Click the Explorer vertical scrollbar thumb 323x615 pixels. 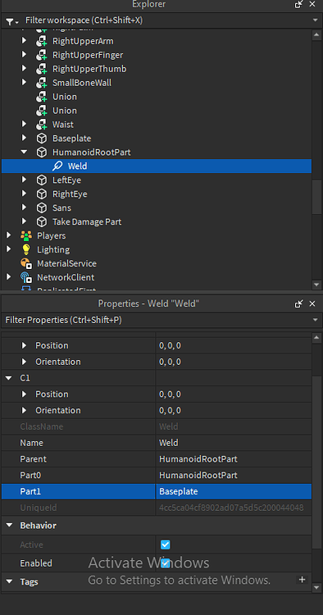pyautogui.click(x=316, y=197)
